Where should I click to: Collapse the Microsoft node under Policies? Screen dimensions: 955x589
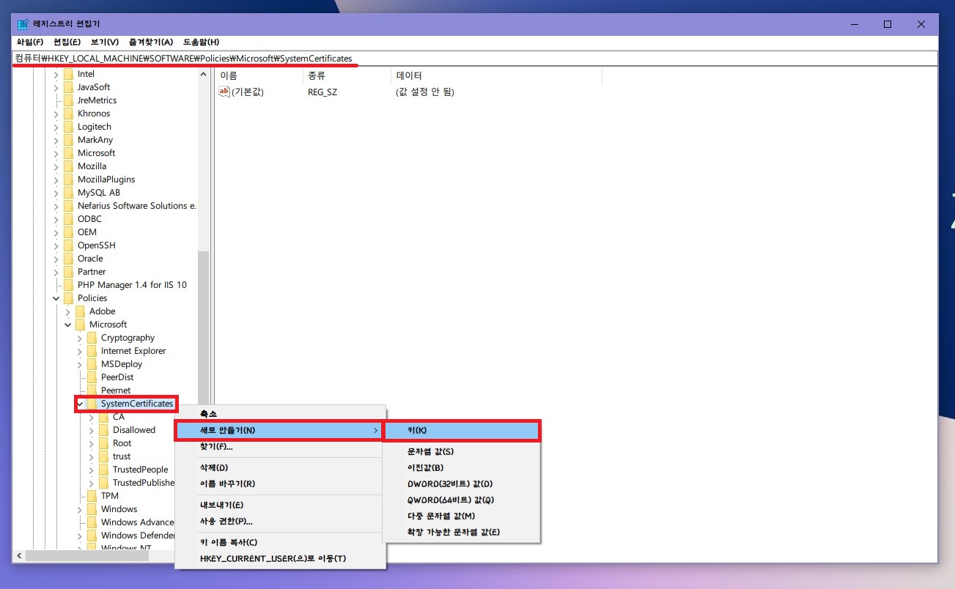[x=68, y=325]
